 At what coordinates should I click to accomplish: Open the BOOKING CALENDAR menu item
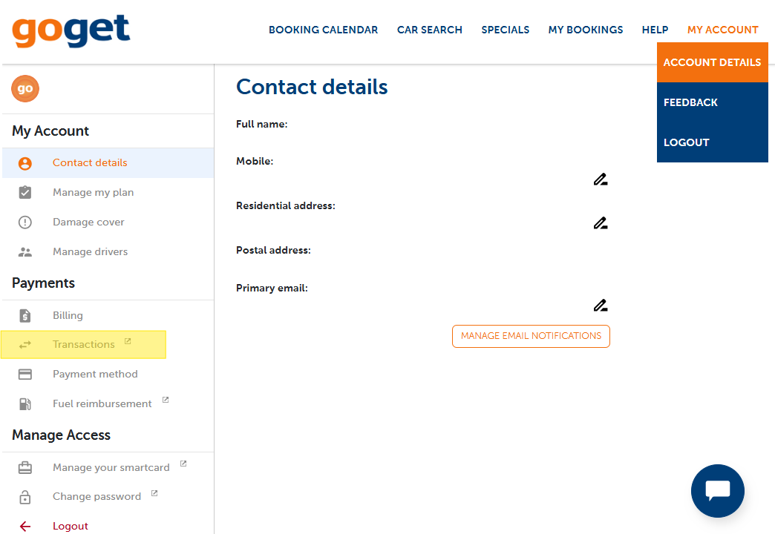point(323,30)
